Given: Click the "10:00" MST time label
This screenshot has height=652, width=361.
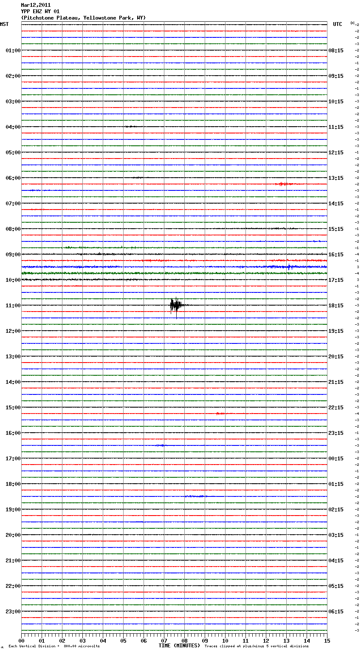Looking at the screenshot, I should (x=13, y=280).
